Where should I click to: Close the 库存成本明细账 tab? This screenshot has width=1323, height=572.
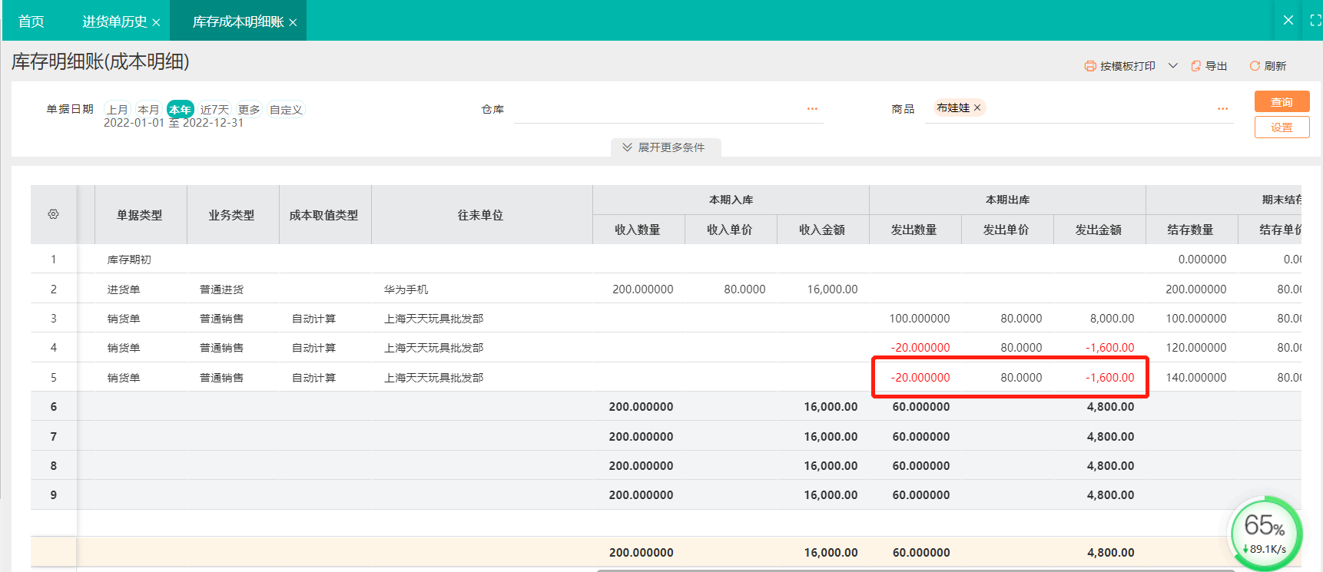(293, 22)
